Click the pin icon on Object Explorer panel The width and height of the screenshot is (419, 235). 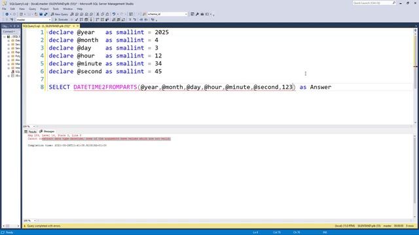pos(14,26)
